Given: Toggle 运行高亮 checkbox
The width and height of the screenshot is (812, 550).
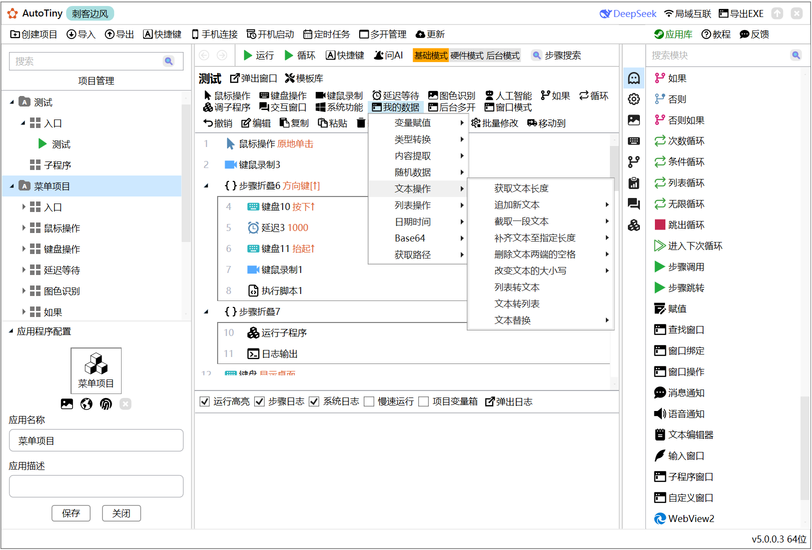Looking at the screenshot, I should tap(204, 401).
